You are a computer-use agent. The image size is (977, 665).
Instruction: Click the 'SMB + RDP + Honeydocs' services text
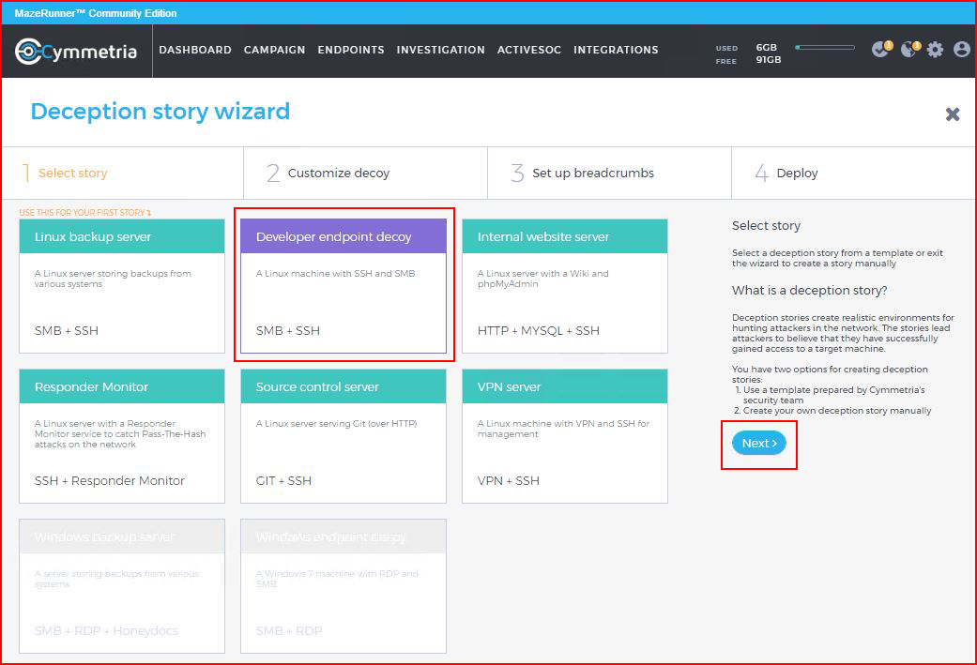(107, 630)
